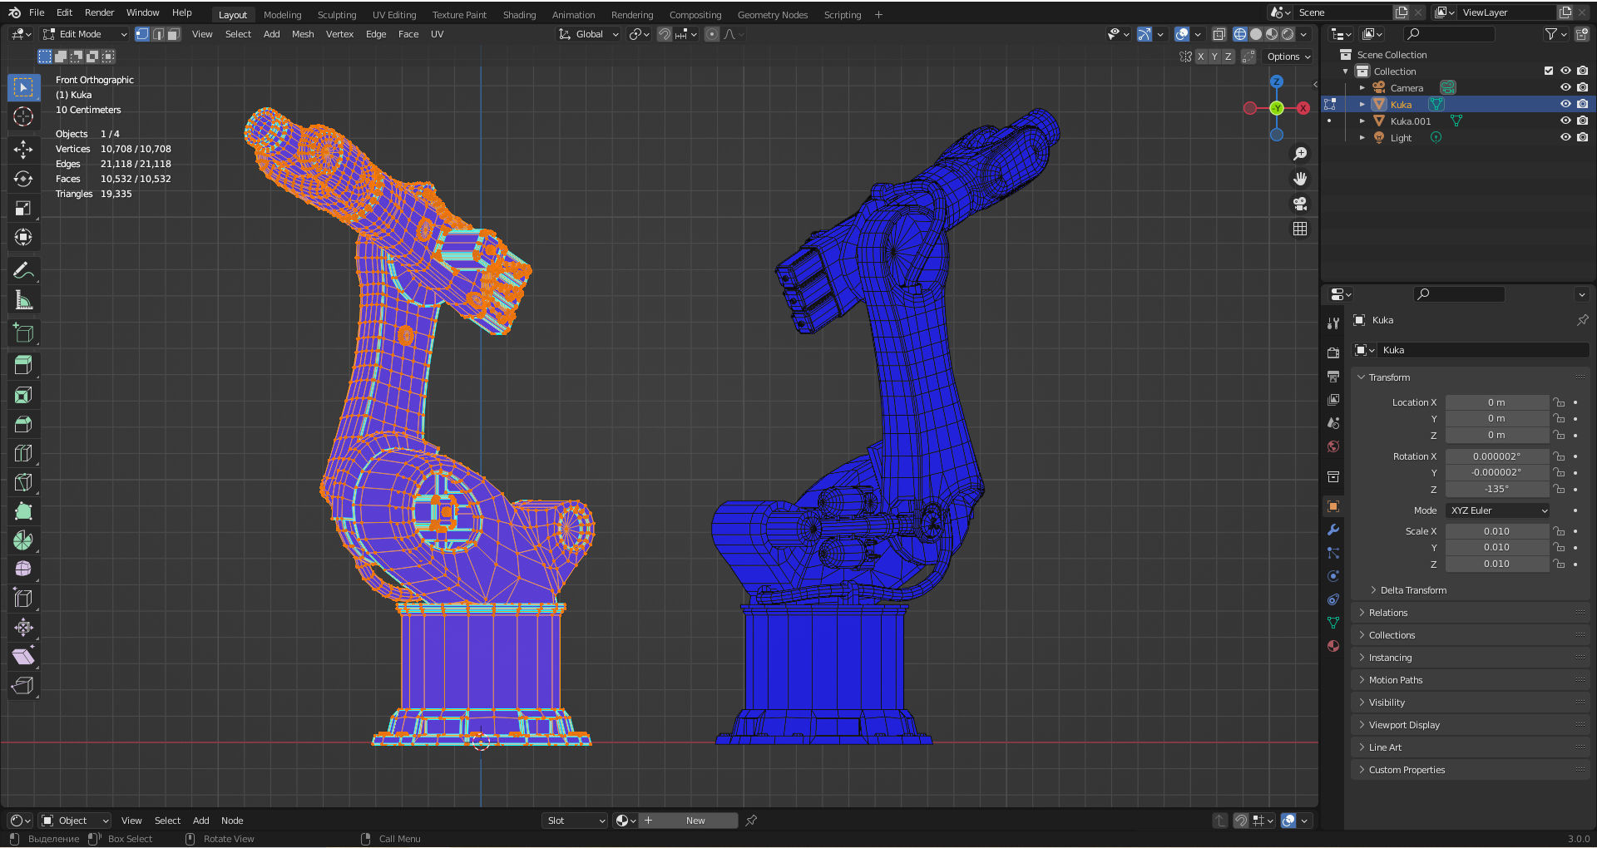
Task: Open the Vertex menu in viewport header
Action: pyautogui.click(x=339, y=34)
